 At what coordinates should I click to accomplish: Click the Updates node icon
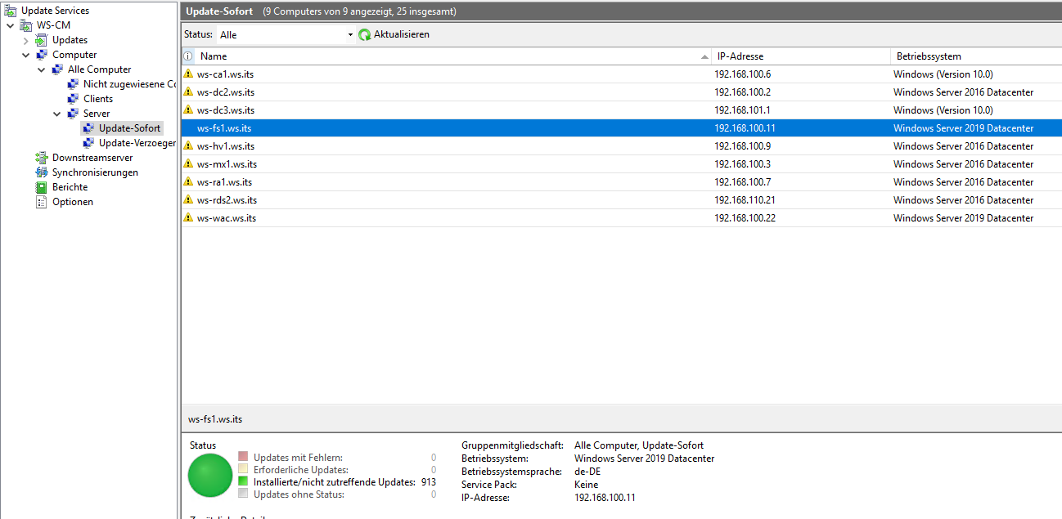(x=42, y=40)
